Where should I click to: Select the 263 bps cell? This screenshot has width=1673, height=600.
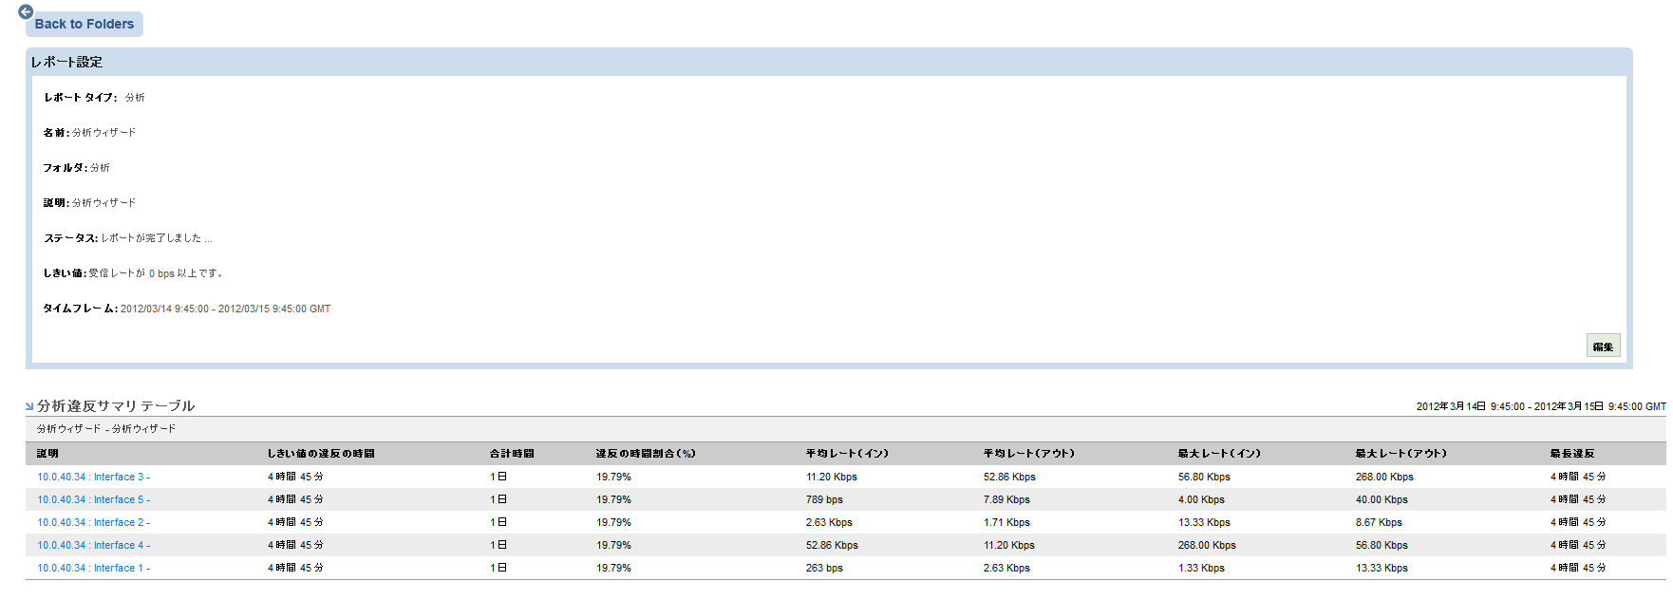pos(824,568)
